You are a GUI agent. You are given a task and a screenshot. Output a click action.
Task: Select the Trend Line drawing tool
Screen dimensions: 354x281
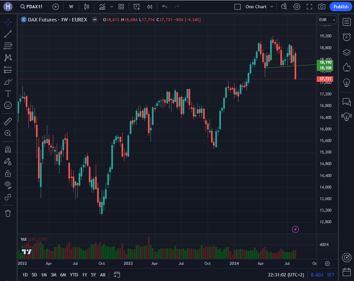(8, 34)
